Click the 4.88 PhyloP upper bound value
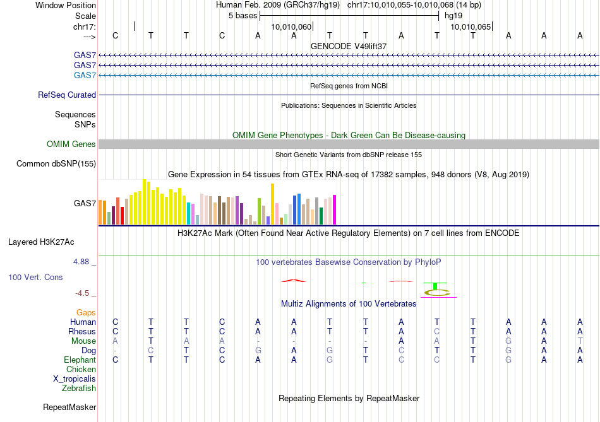Screen dimensions: 600x422 click(81, 262)
